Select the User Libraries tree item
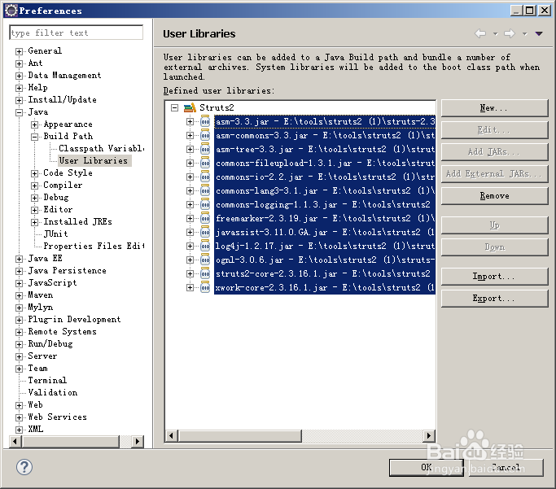 94,160
